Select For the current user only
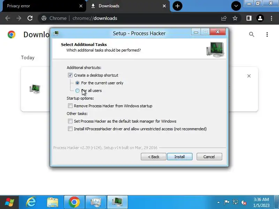279x209 pixels. pyautogui.click(x=77, y=83)
